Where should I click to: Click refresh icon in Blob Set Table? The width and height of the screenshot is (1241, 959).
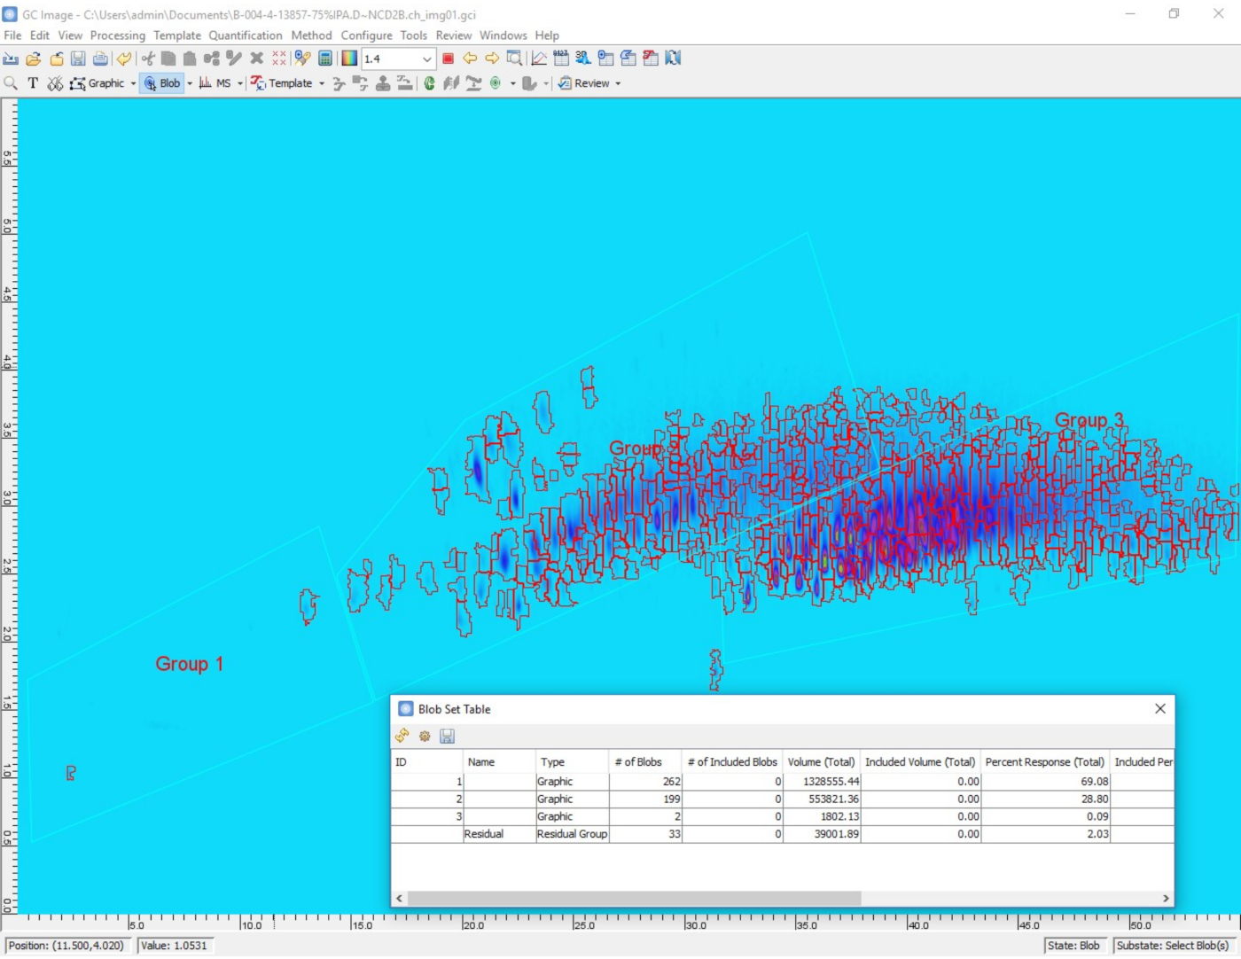pos(402,737)
